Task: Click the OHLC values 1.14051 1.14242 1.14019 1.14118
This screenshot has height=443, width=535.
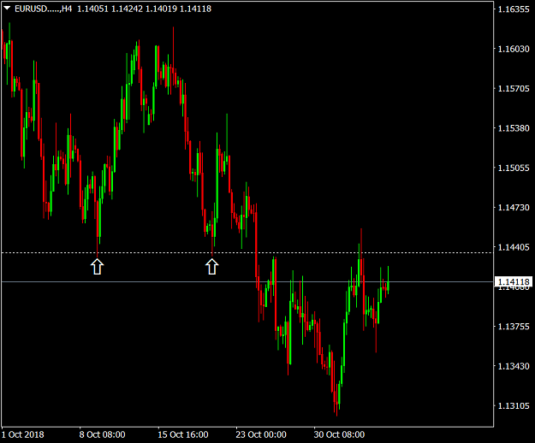Action: click(145, 9)
